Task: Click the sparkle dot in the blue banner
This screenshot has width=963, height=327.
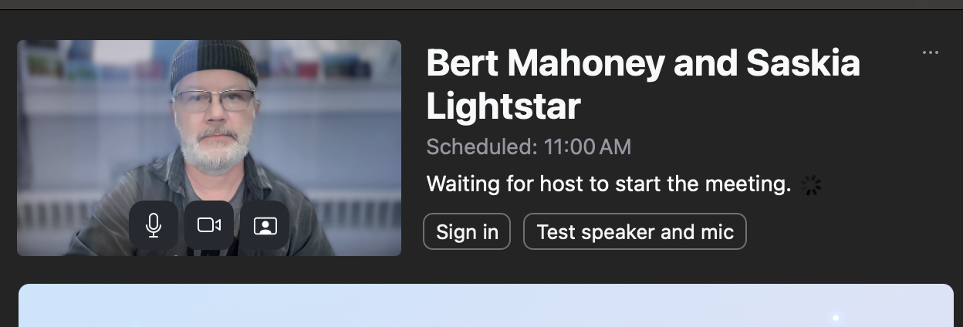Action: coord(835,317)
